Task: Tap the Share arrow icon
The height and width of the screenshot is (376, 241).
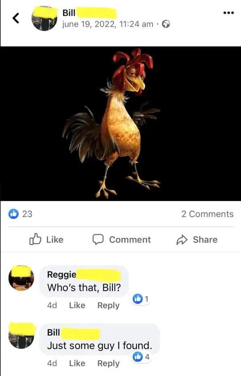Action: 182,240
